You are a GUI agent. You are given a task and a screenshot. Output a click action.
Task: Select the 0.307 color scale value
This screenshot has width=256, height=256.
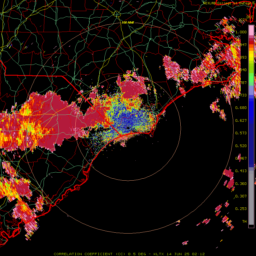[241, 196]
